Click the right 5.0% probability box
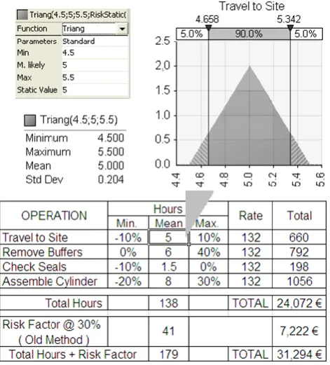 [306, 34]
